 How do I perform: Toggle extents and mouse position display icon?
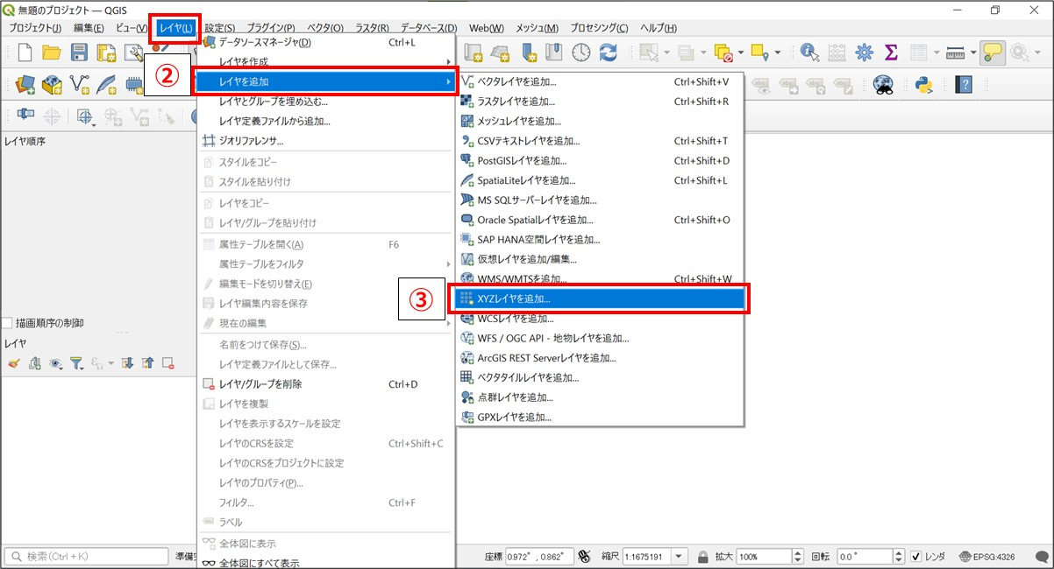pos(584,557)
